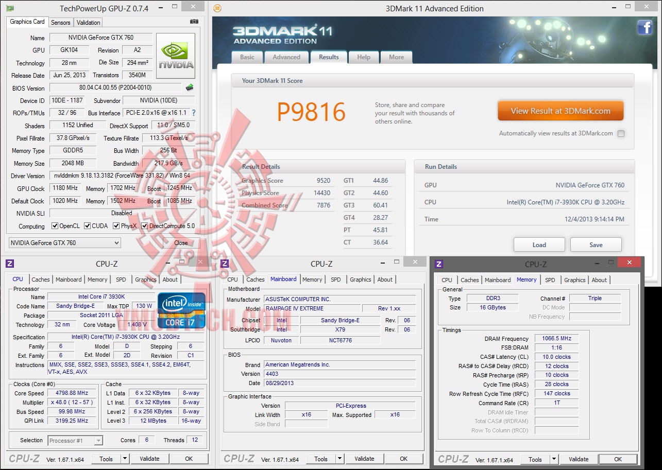This screenshot has height=470, width=662.
Task: Select Memory tab in the first CPU-Z window
Action: click(97, 280)
